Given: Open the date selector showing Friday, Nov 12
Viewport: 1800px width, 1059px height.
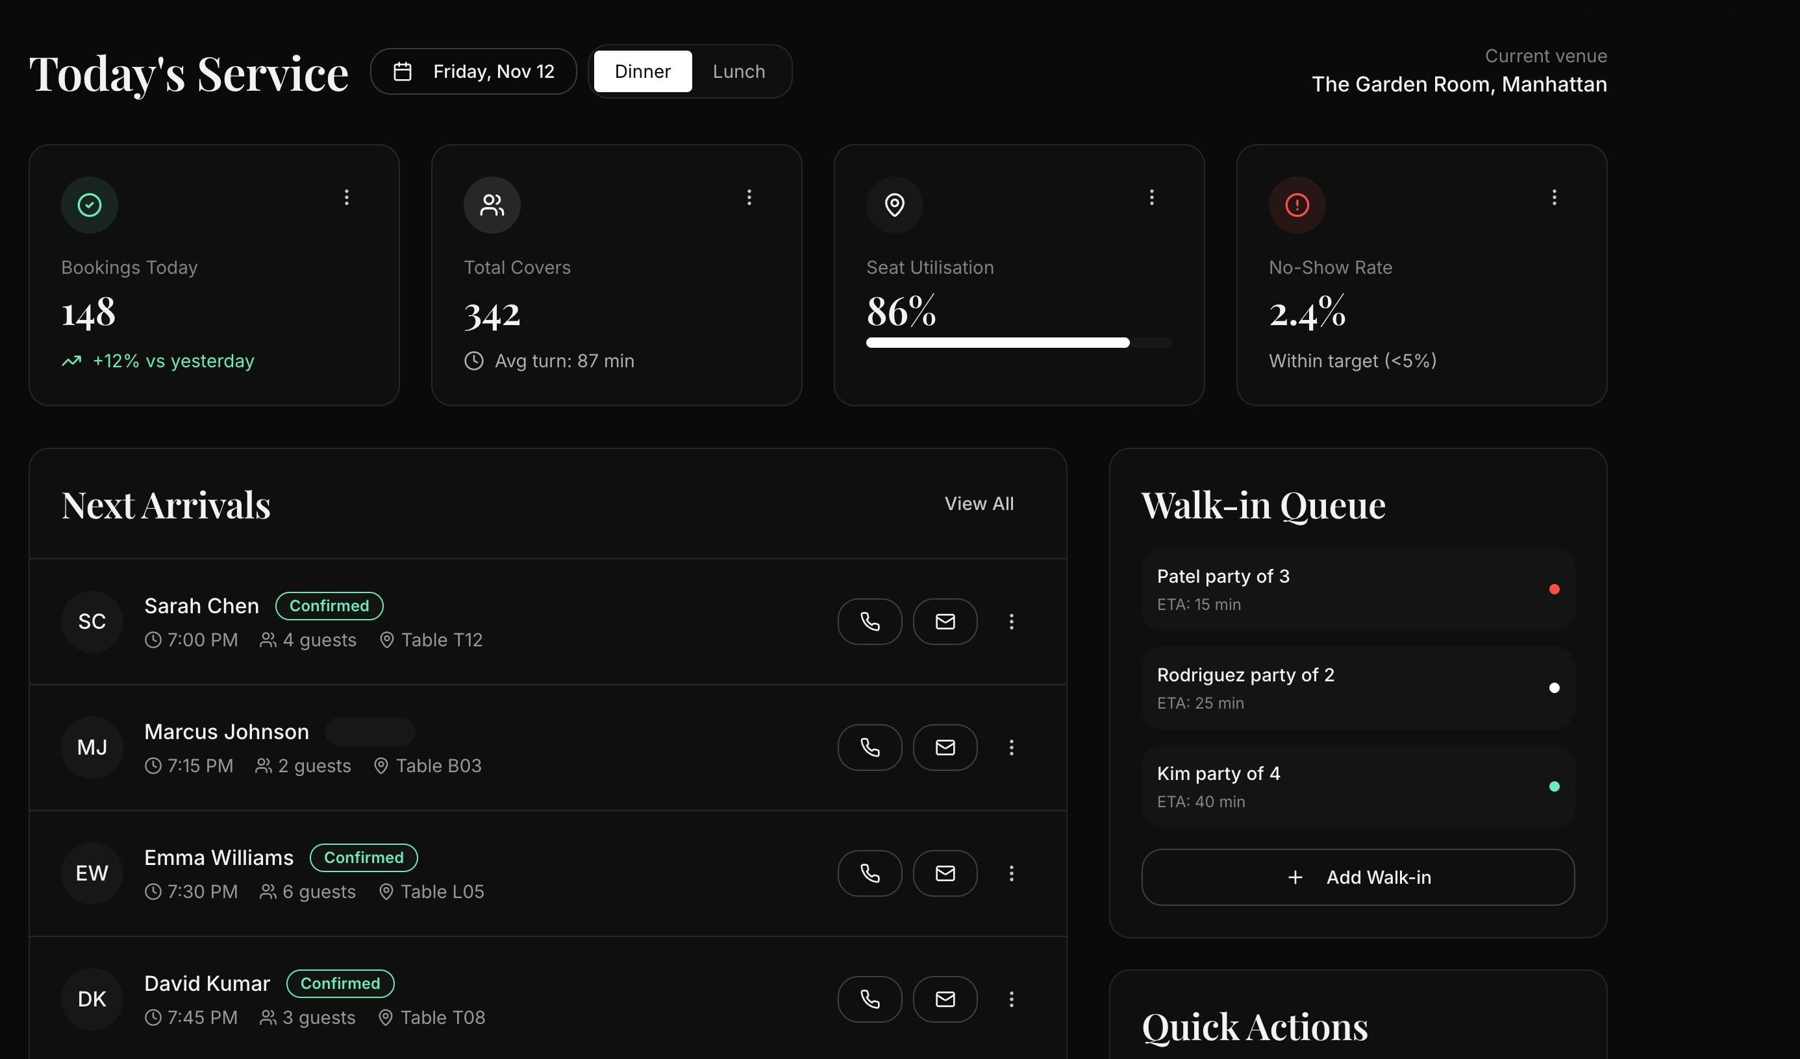Looking at the screenshot, I should [x=473, y=71].
